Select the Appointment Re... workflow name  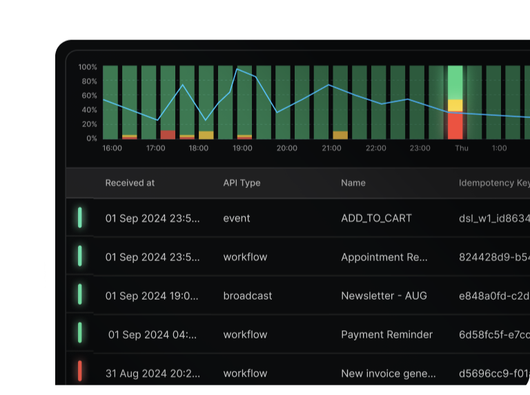pyautogui.click(x=384, y=258)
